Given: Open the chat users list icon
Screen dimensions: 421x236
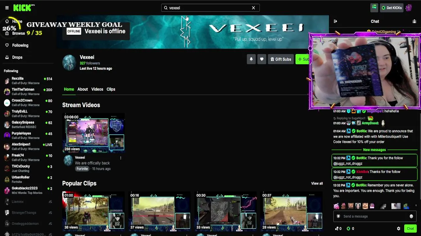Looking at the screenshot, I should click(x=414, y=21).
